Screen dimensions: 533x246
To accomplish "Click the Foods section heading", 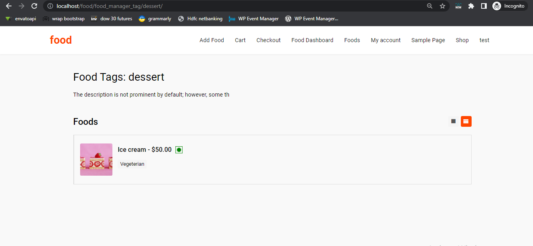I will pyautogui.click(x=86, y=122).
